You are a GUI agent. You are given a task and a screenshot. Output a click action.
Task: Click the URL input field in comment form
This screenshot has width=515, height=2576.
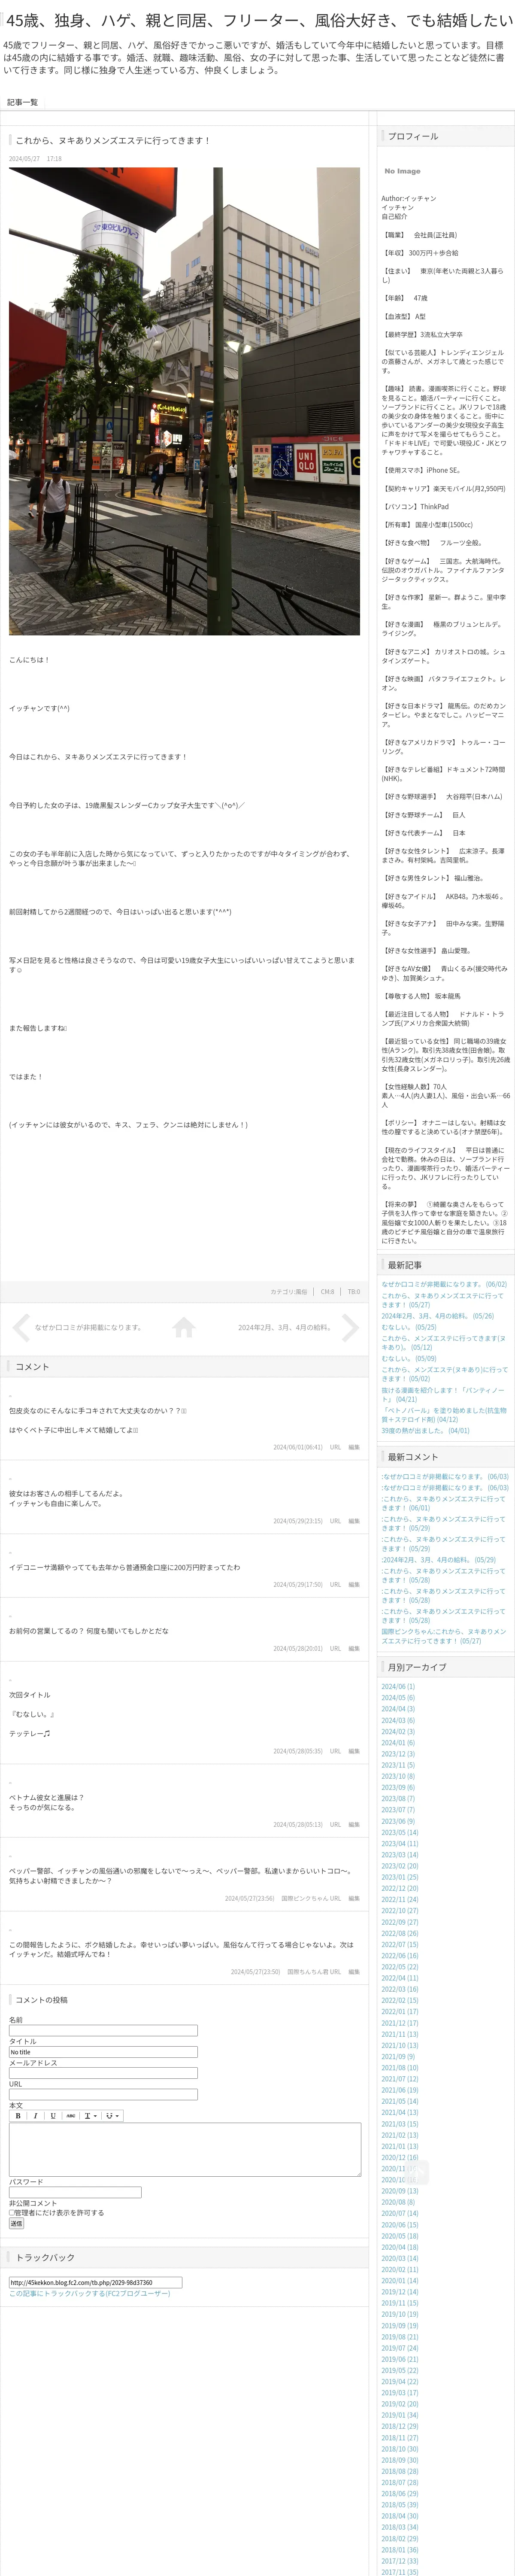(103, 2094)
